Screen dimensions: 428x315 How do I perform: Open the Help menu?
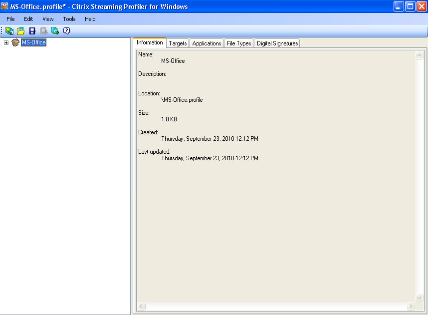point(90,19)
